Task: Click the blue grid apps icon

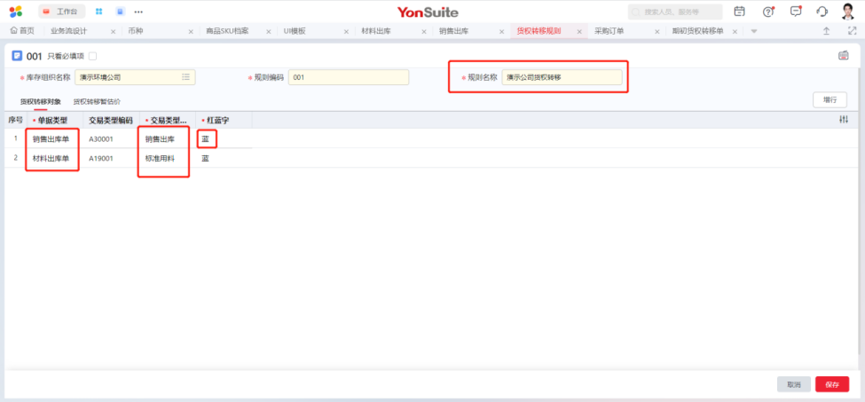Action: coord(98,12)
